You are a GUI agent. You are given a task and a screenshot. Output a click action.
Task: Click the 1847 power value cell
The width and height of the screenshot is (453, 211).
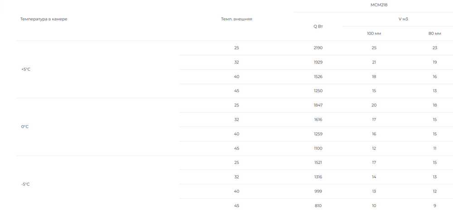318,105
